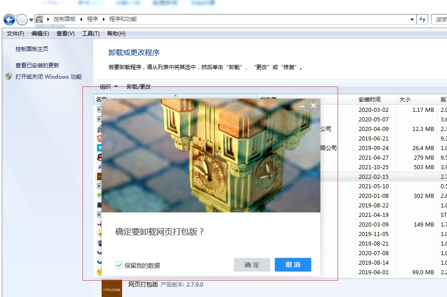Click install date 2020-01-08
Image resolution: width=447 pixels, height=297 pixels.
pos(374,196)
